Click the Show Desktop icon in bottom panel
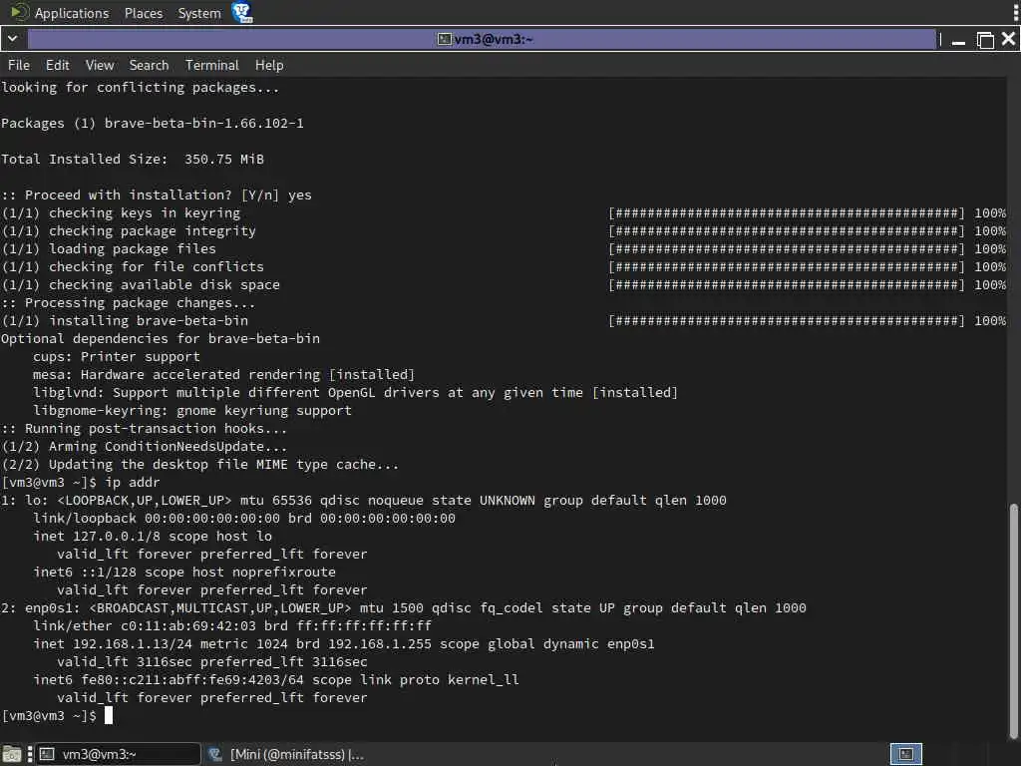Viewport: 1021px width, 766px height. click(x=12, y=754)
